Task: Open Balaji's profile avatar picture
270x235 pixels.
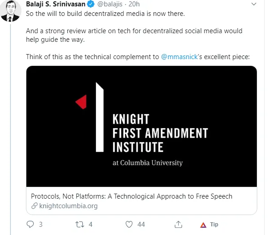Action: tap(10, 10)
